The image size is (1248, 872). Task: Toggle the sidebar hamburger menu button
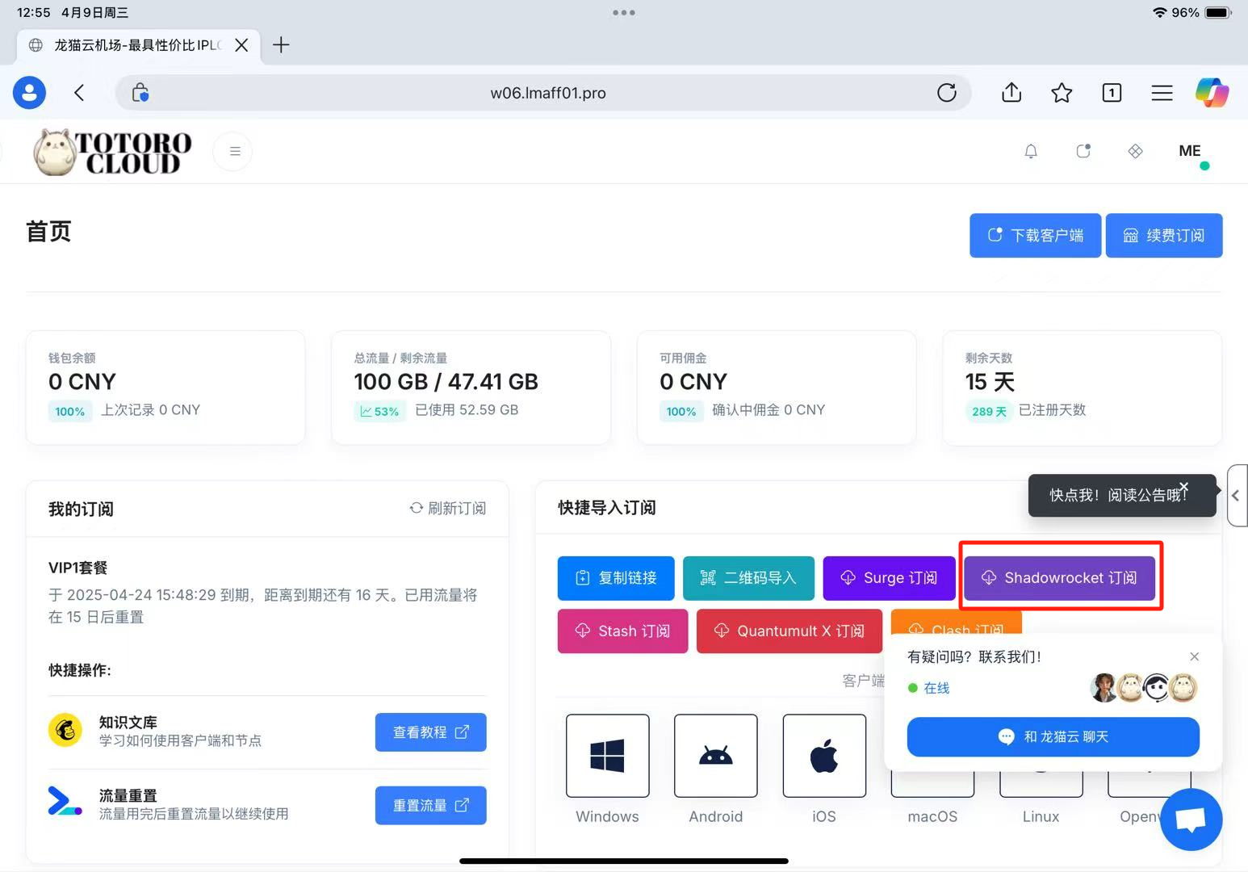point(235,151)
